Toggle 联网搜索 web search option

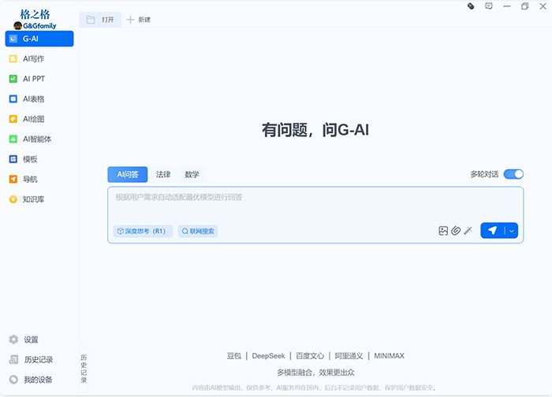click(198, 232)
